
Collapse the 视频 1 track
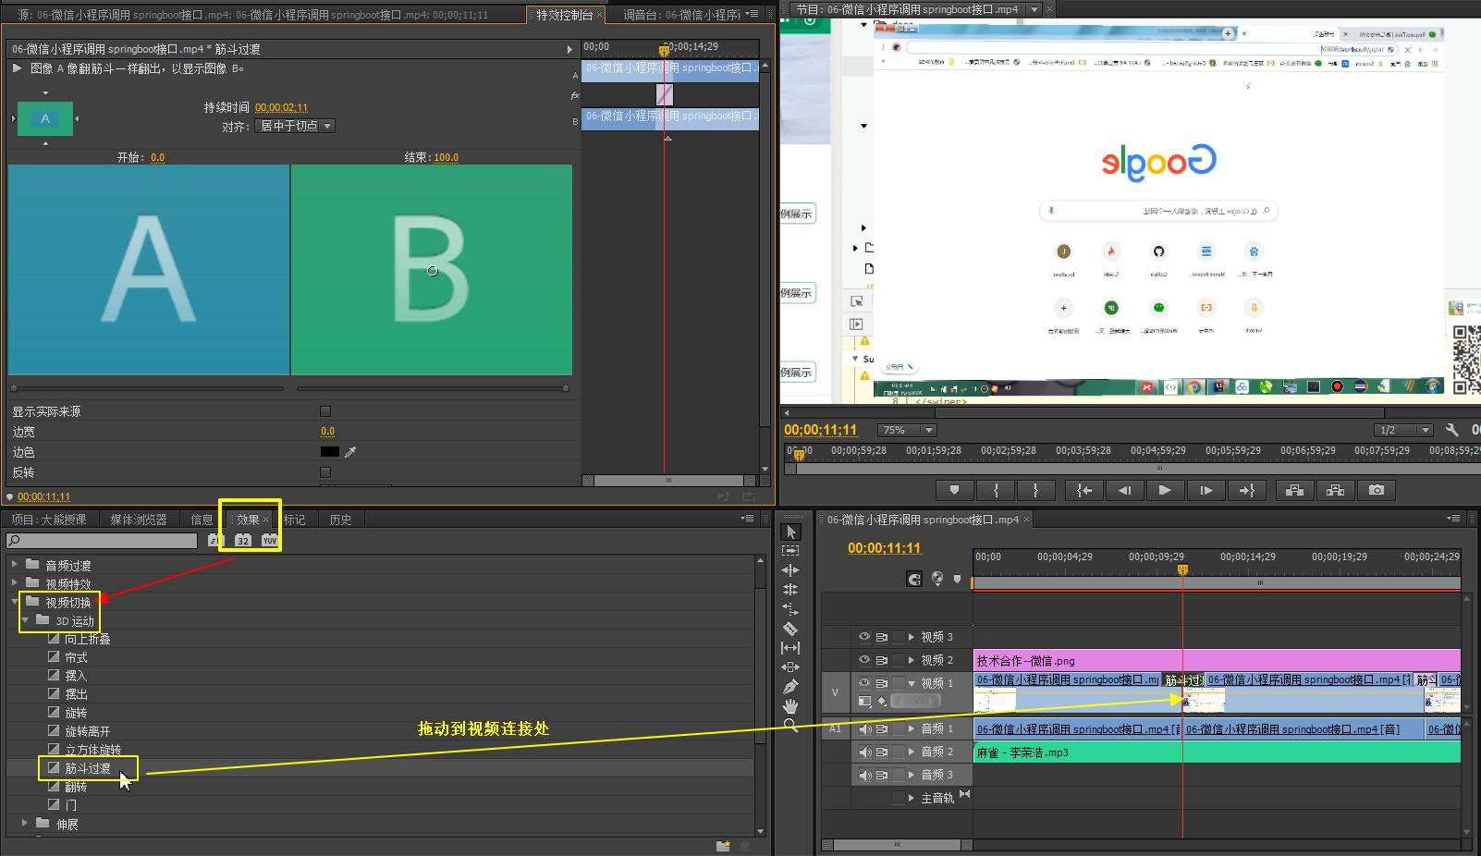(912, 683)
